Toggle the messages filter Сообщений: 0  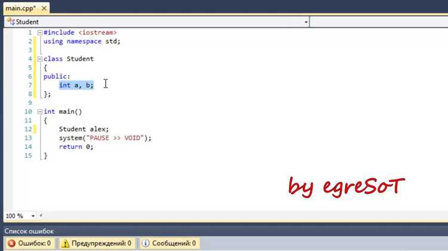(170, 243)
